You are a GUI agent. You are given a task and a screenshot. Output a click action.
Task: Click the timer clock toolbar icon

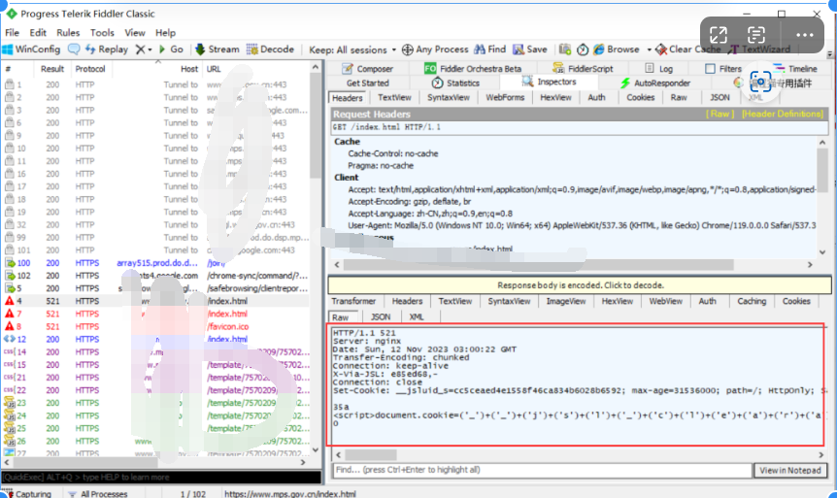583,50
